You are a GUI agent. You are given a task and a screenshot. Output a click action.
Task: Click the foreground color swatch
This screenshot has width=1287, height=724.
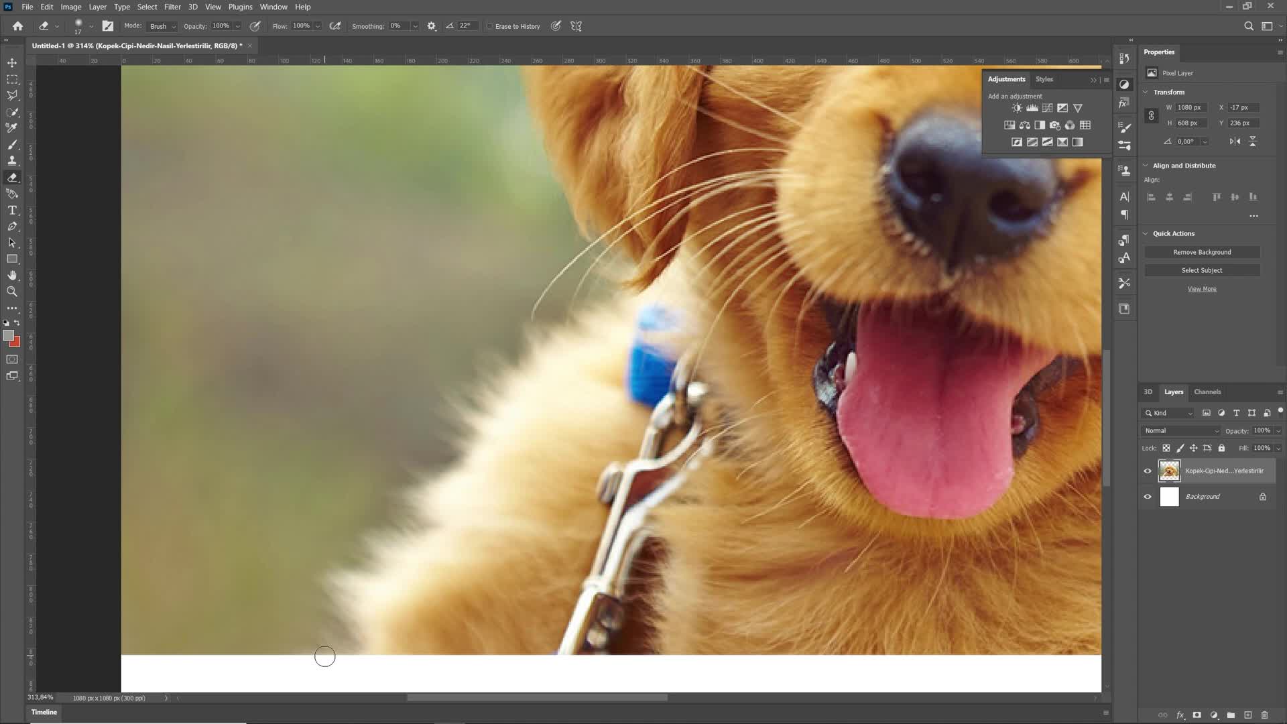8,336
